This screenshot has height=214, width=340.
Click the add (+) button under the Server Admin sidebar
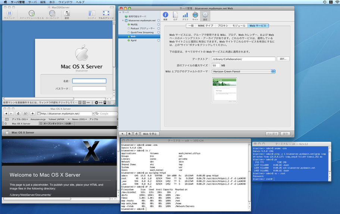[123, 134]
